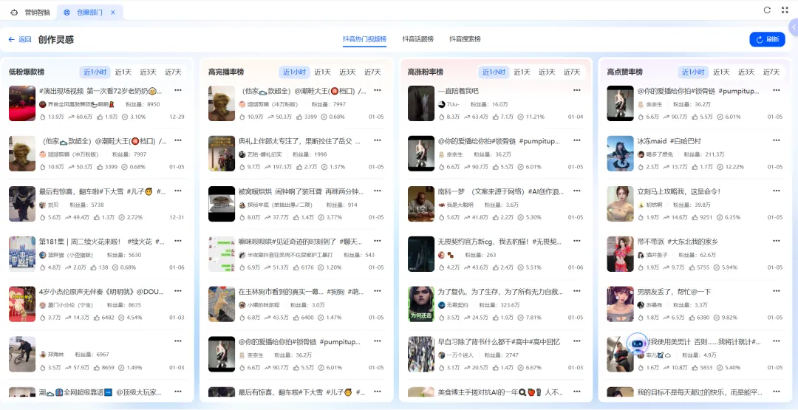This screenshot has height=410, width=798.
Task: Open thumbnail of 在玉林狗市 video
Action: tap(222, 304)
